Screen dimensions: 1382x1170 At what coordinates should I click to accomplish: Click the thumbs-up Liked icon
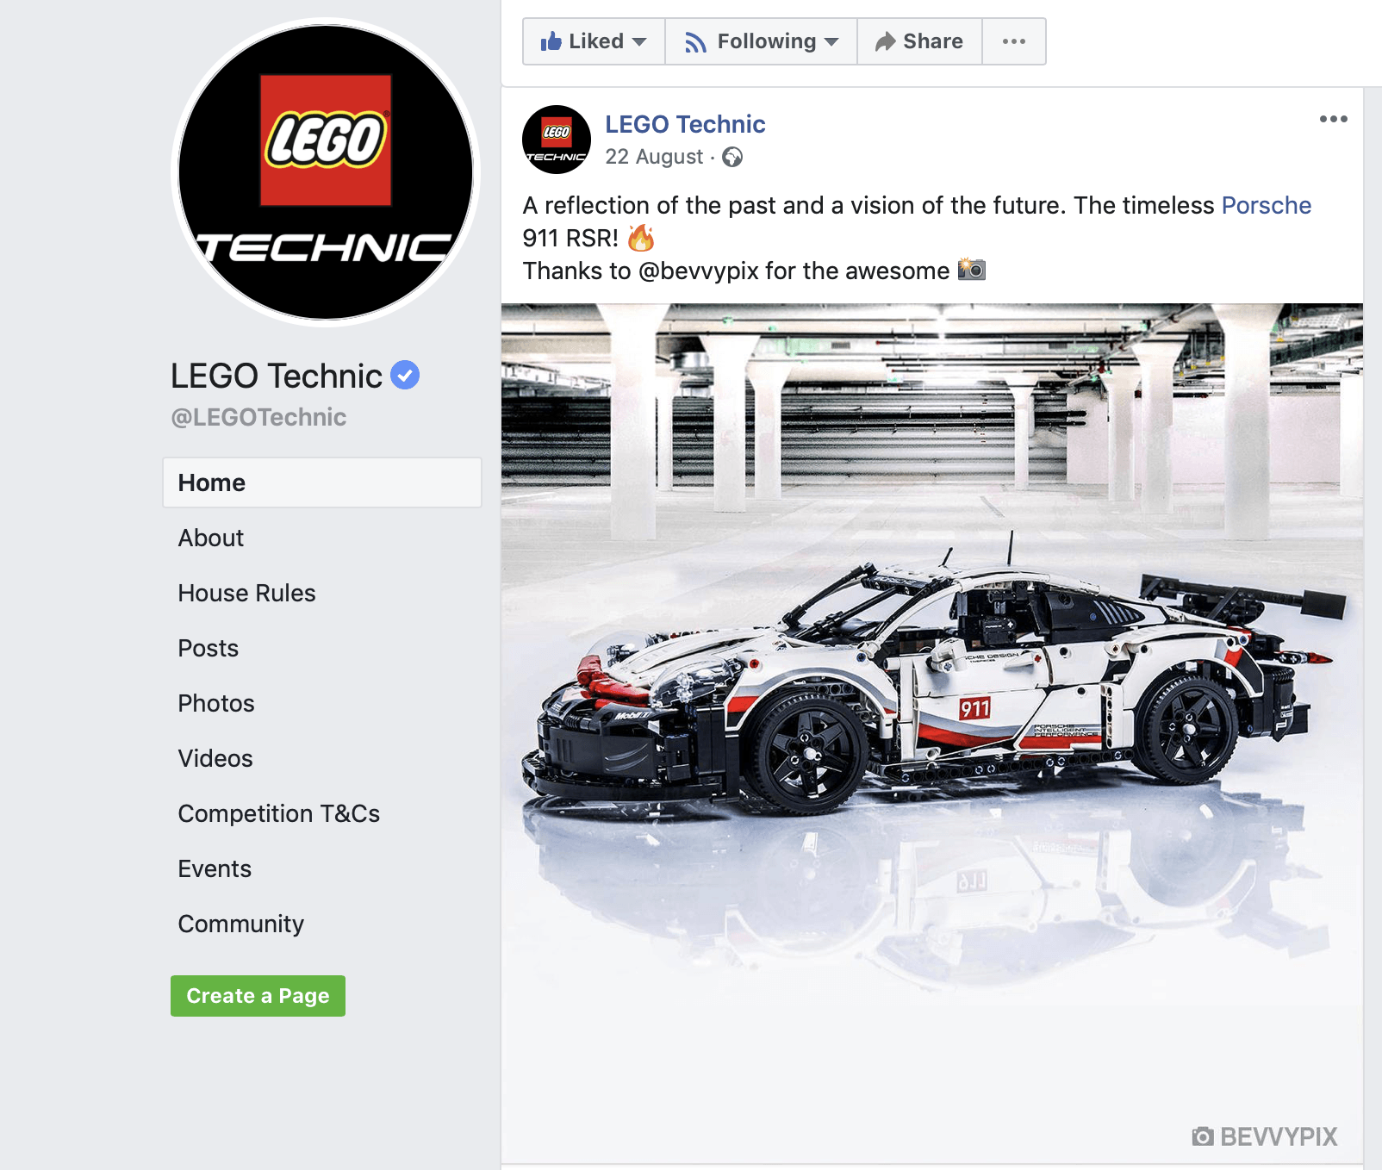coord(551,40)
